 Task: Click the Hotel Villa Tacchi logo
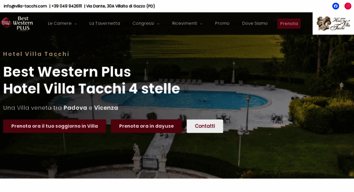click(x=333, y=24)
